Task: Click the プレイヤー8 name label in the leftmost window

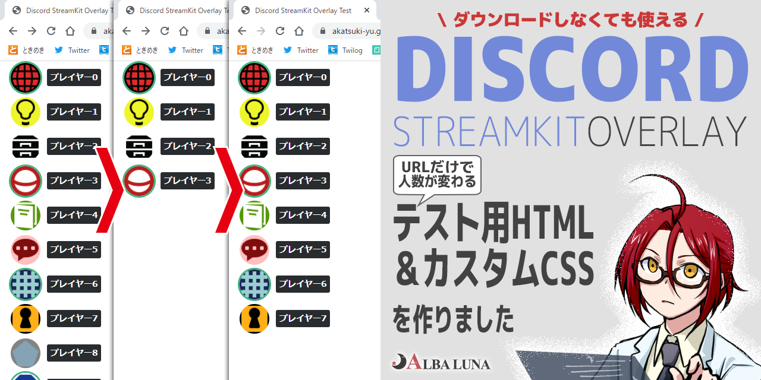Action: tap(74, 353)
